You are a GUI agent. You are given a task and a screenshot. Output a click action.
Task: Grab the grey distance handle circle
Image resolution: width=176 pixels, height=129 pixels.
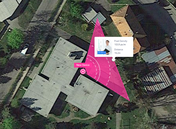point(113,60)
